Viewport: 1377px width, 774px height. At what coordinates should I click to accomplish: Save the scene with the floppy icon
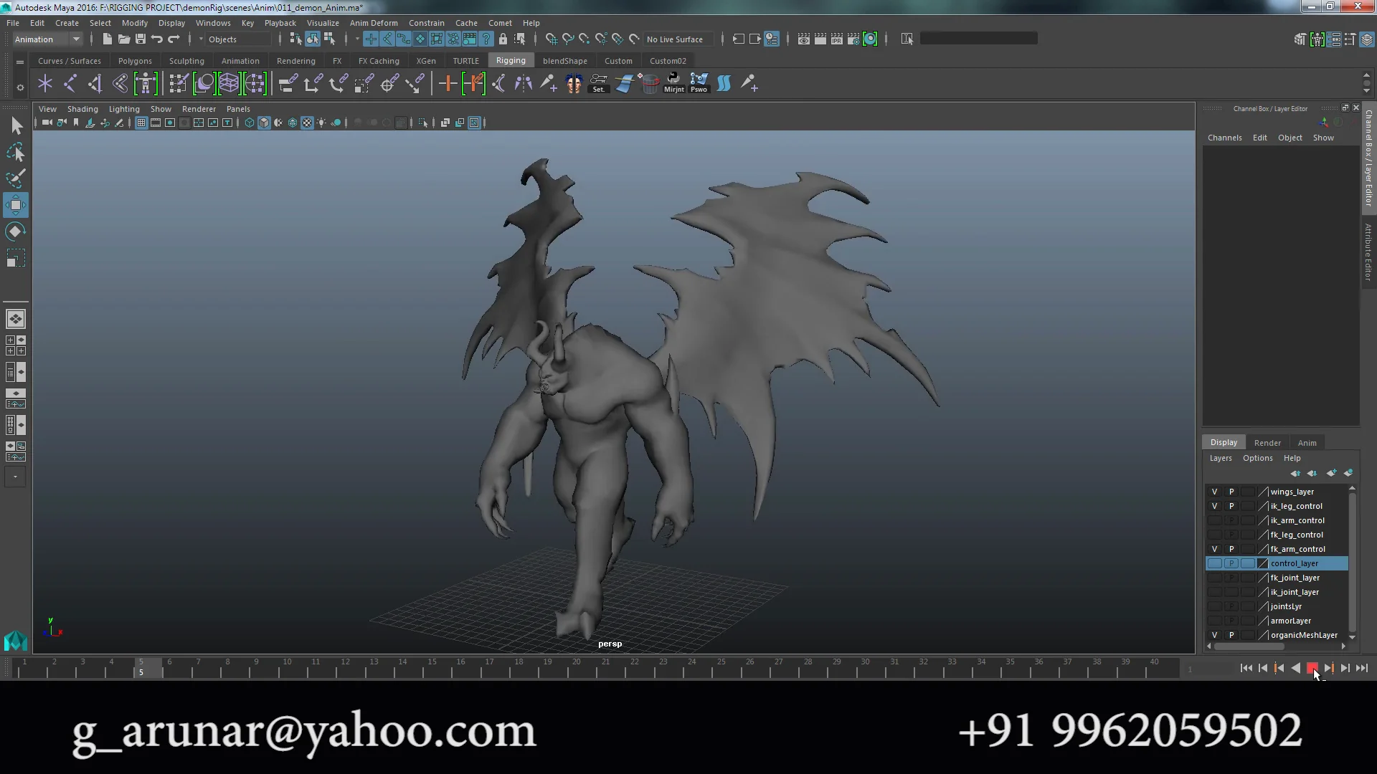[x=141, y=39]
